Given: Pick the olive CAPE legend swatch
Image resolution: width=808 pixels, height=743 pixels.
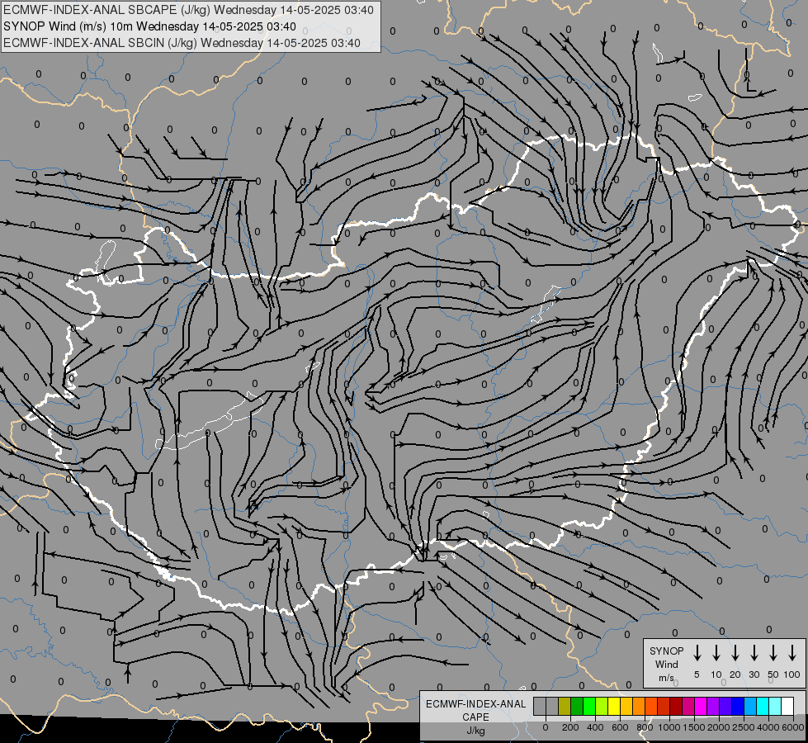Looking at the screenshot, I should point(565,706).
